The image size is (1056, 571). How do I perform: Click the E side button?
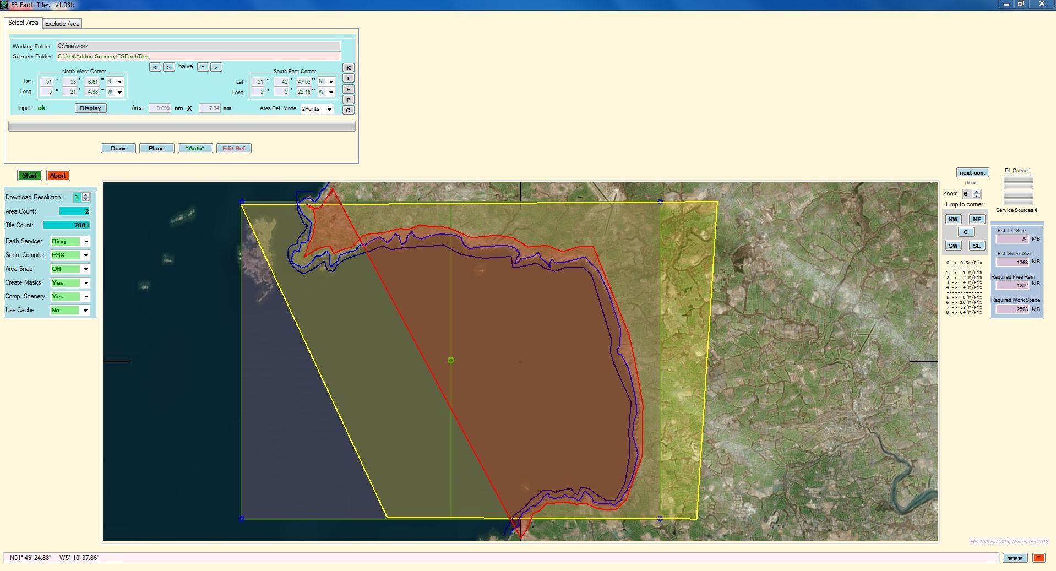348,89
